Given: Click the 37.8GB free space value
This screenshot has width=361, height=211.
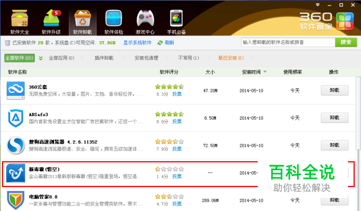Looking at the screenshot, I should [x=107, y=43].
